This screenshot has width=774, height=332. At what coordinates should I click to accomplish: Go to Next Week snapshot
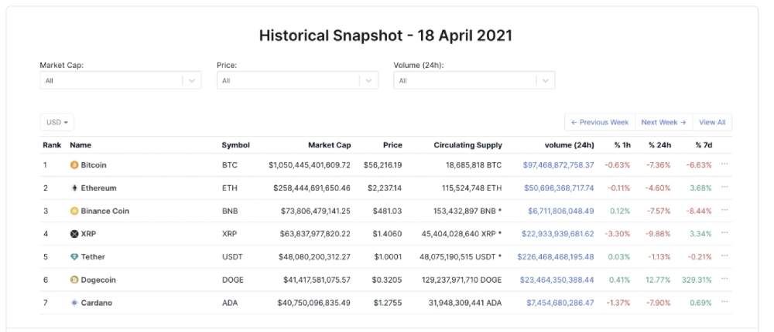[x=663, y=123]
